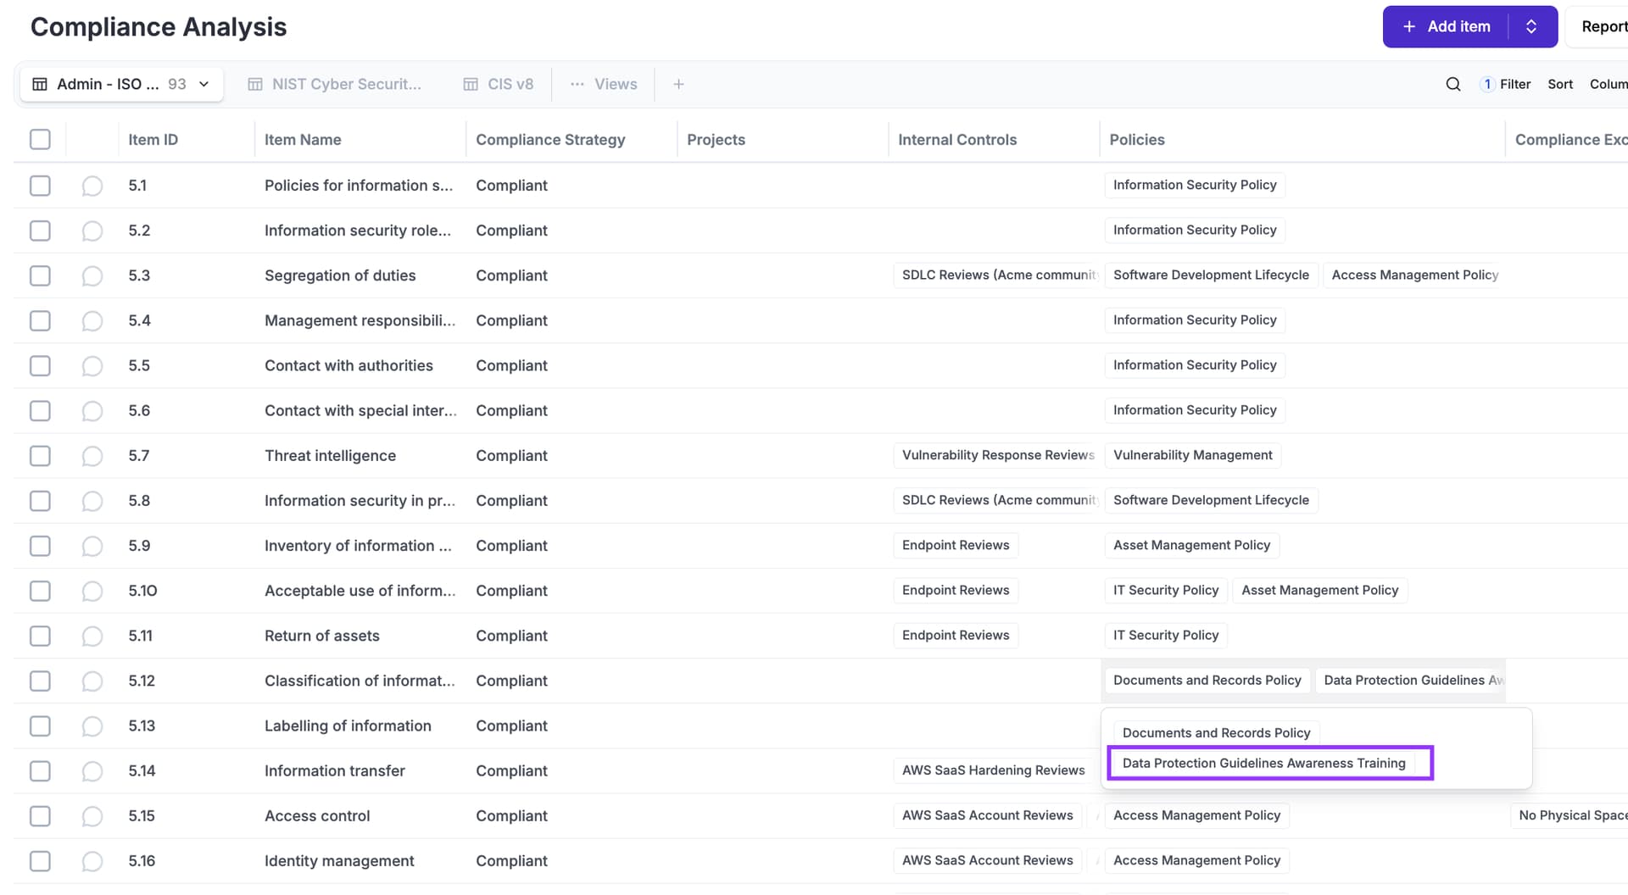1628x895 pixels.
Task: Click comment icon on Access control row
Action: click(92, 816)
